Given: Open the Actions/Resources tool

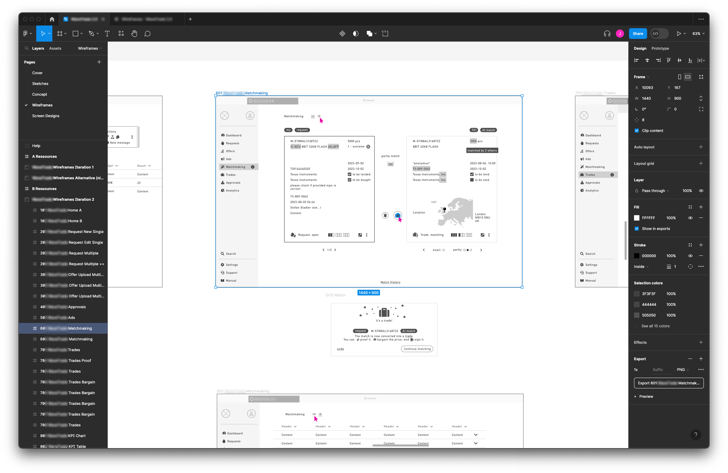Looking at the screenshot, I should [x=121, y=34].
